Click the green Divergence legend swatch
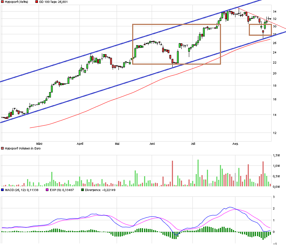This screenshot has width=286, height=247. pyautogui.click(x=82, y=190)
